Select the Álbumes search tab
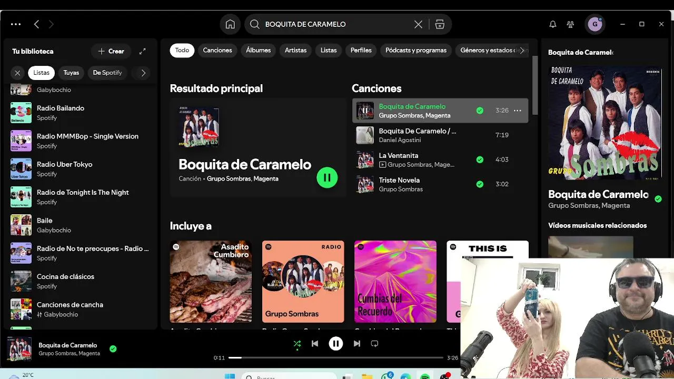Screen dimensions: 674x379 [259, 50]
